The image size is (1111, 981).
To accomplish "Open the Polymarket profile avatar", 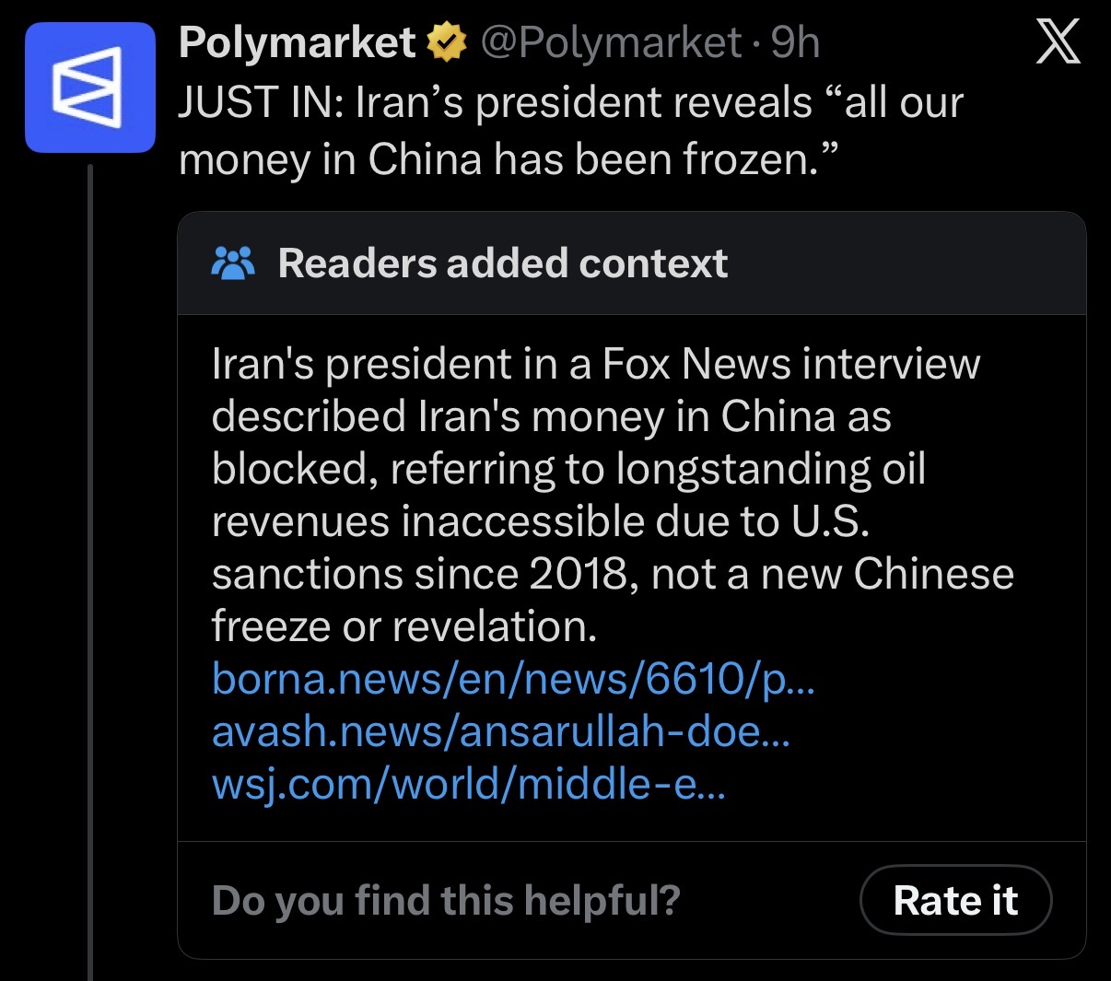I will (90, 88).
